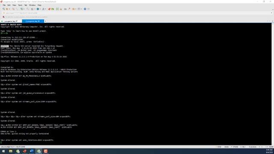Click the toolbar icon right of the globe
274x154 pixels.
click(x=43, y=9)
